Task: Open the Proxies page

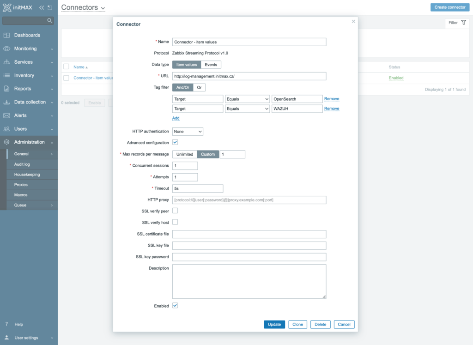Action: (x=32, y=185)
